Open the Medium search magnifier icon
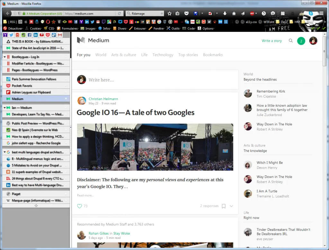 290,40
